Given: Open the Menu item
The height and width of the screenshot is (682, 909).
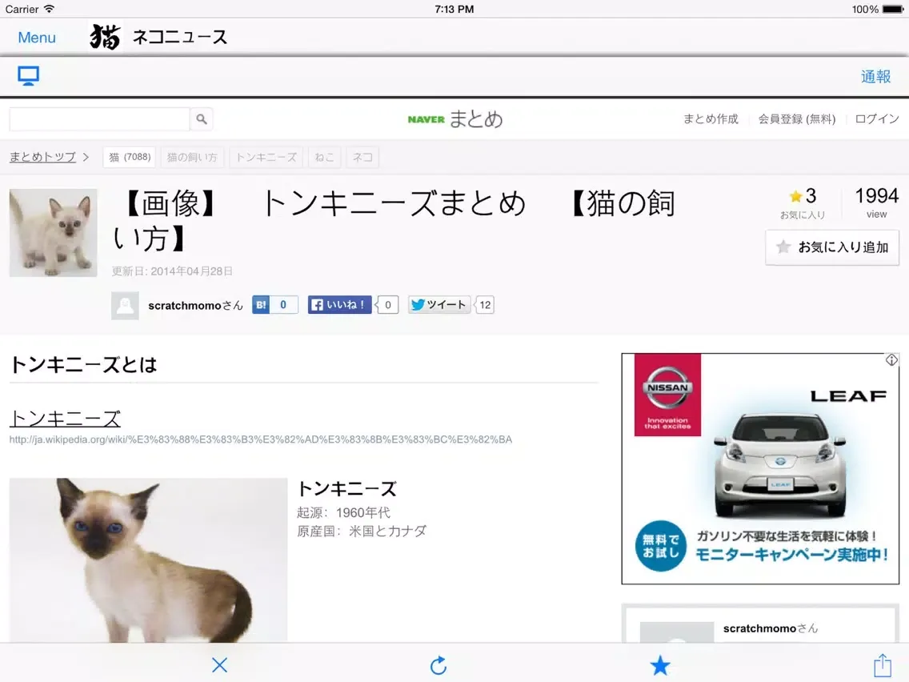Looking at the screenshot, I should 37,38.
